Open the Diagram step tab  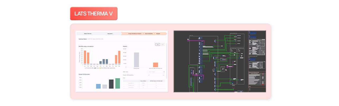(x=158, y=34)
